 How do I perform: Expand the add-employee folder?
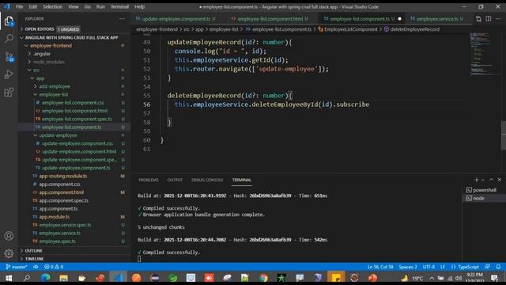tap(55, 86)
